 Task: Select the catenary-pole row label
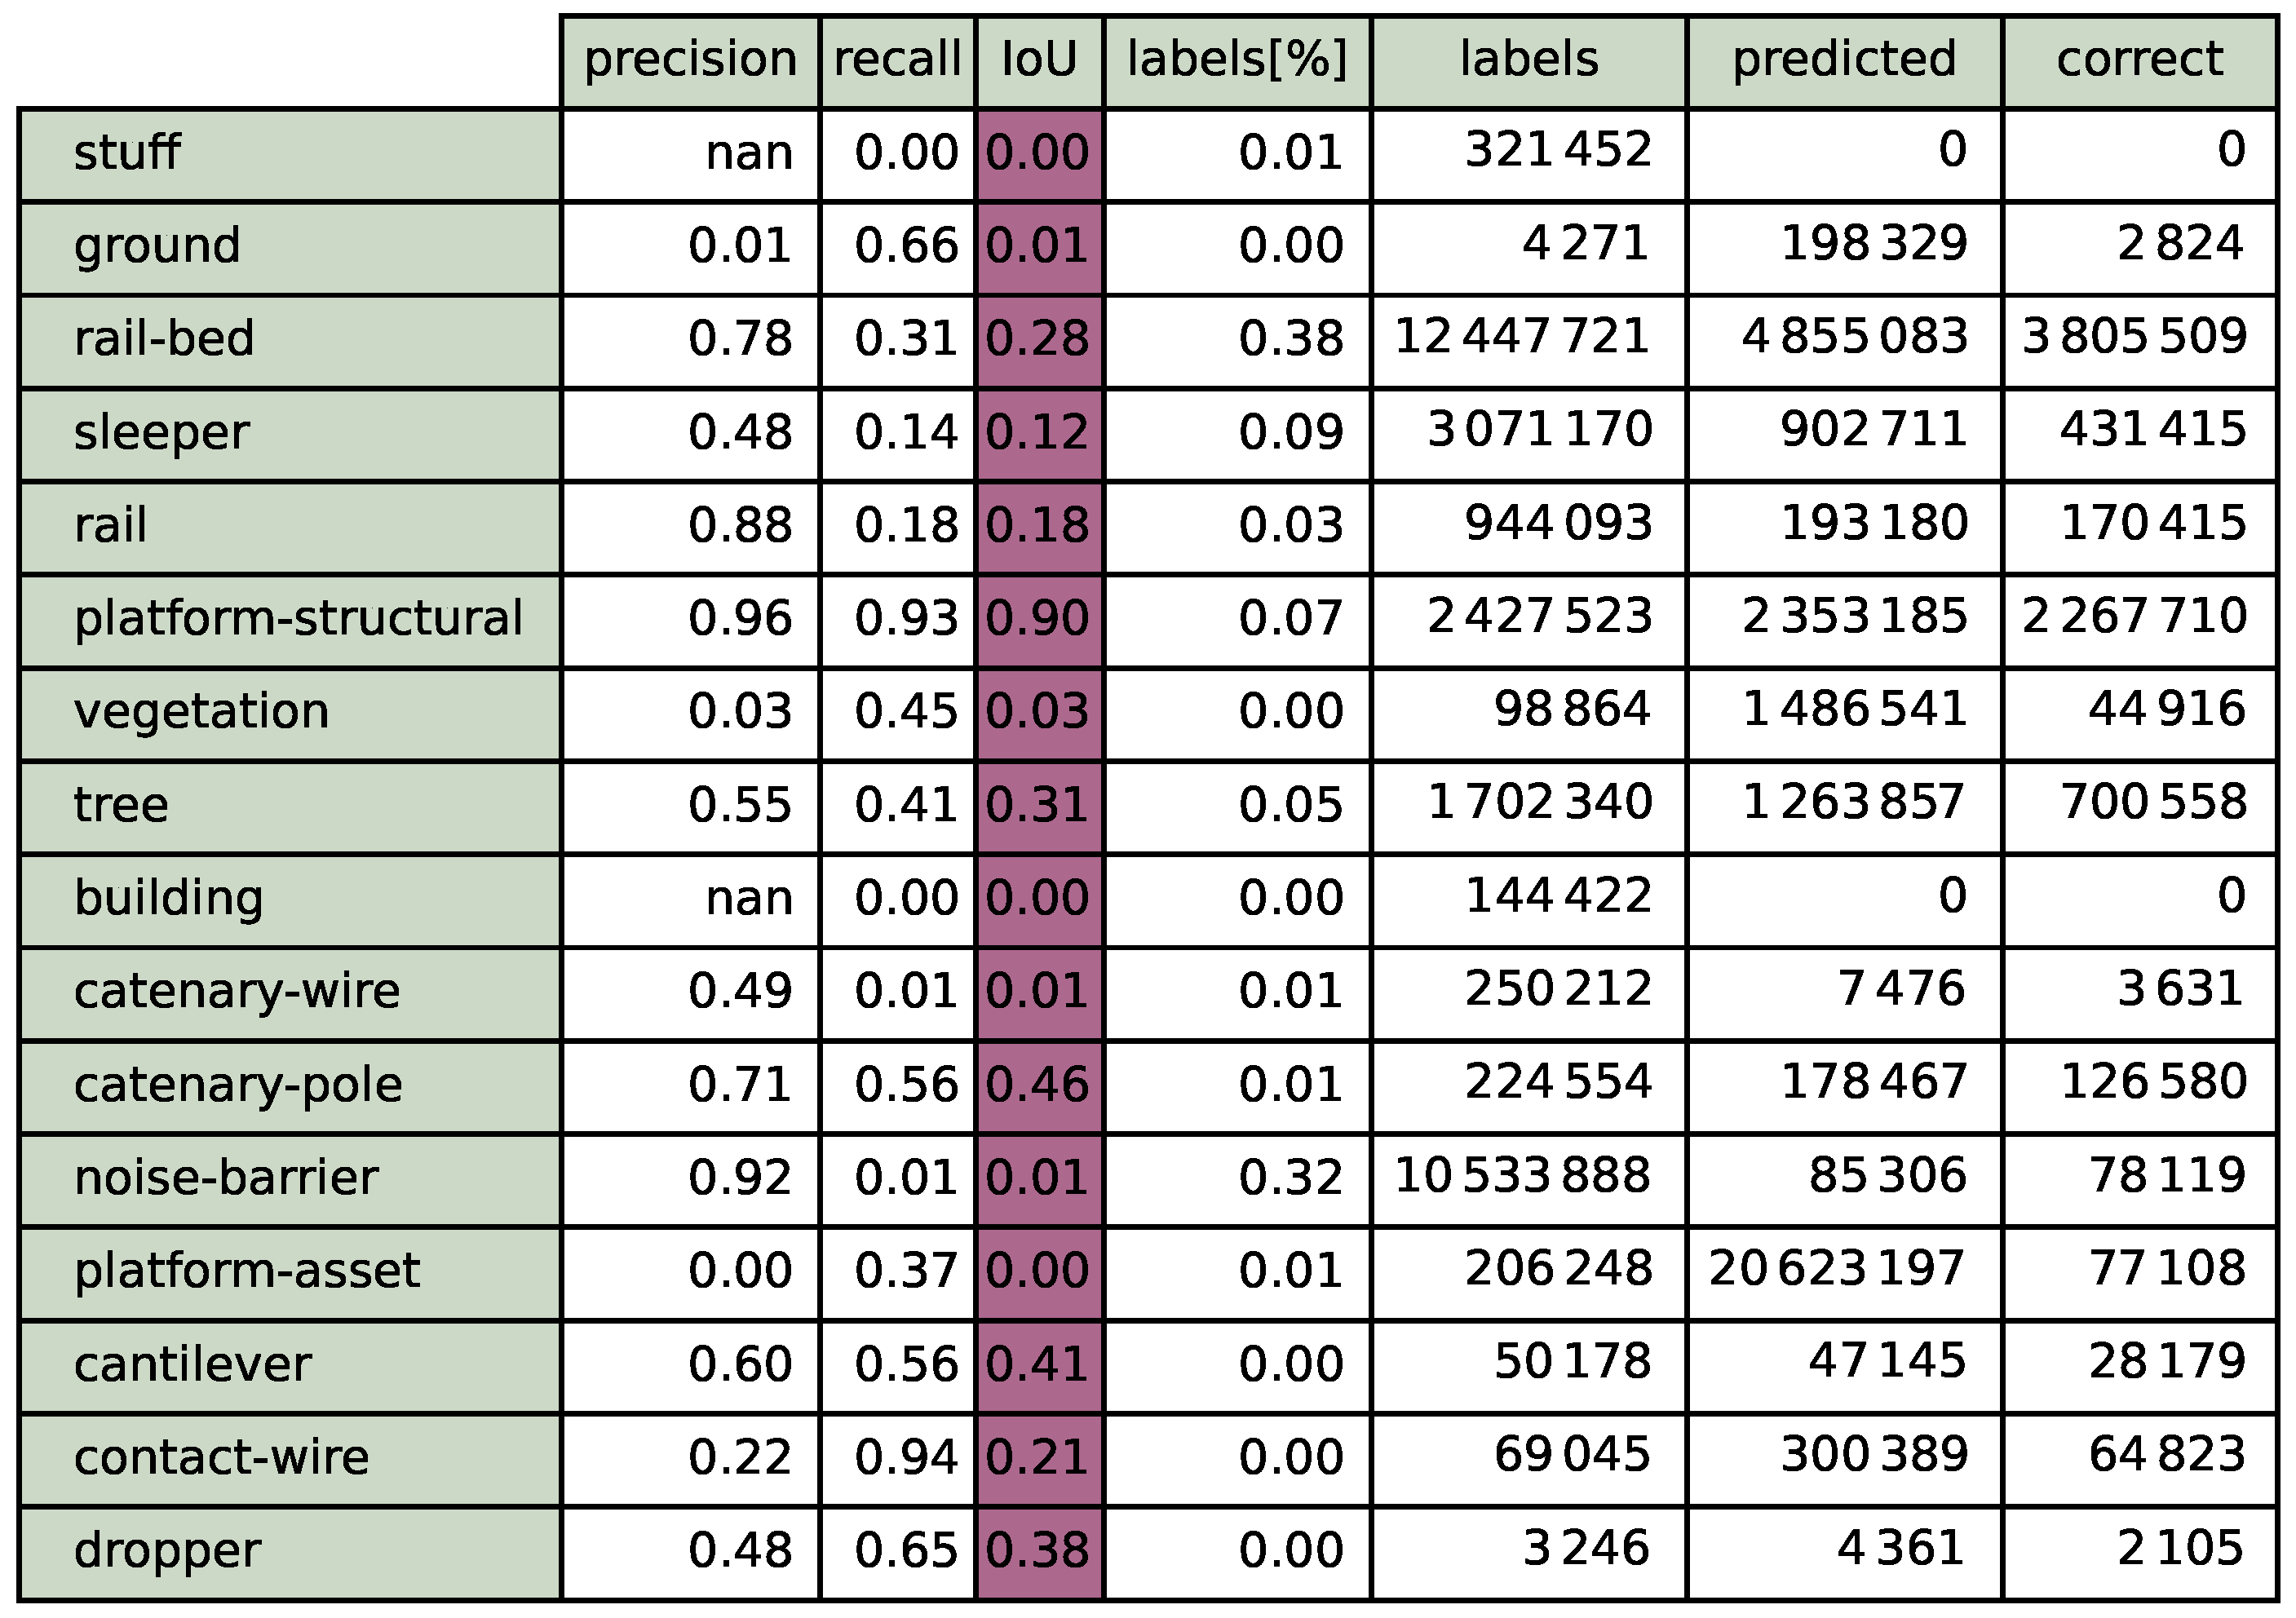(x=238, y=1085)
